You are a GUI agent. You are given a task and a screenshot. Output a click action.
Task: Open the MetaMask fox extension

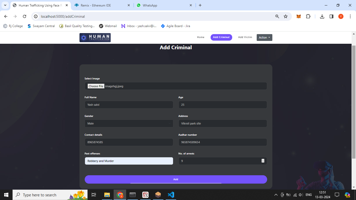(x=299, y=16)
